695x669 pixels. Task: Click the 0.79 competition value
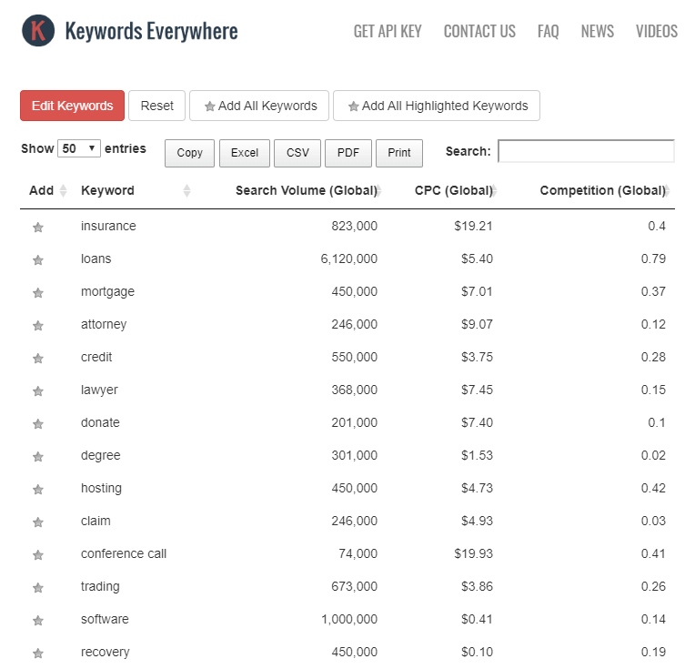[x=653, y=258]
